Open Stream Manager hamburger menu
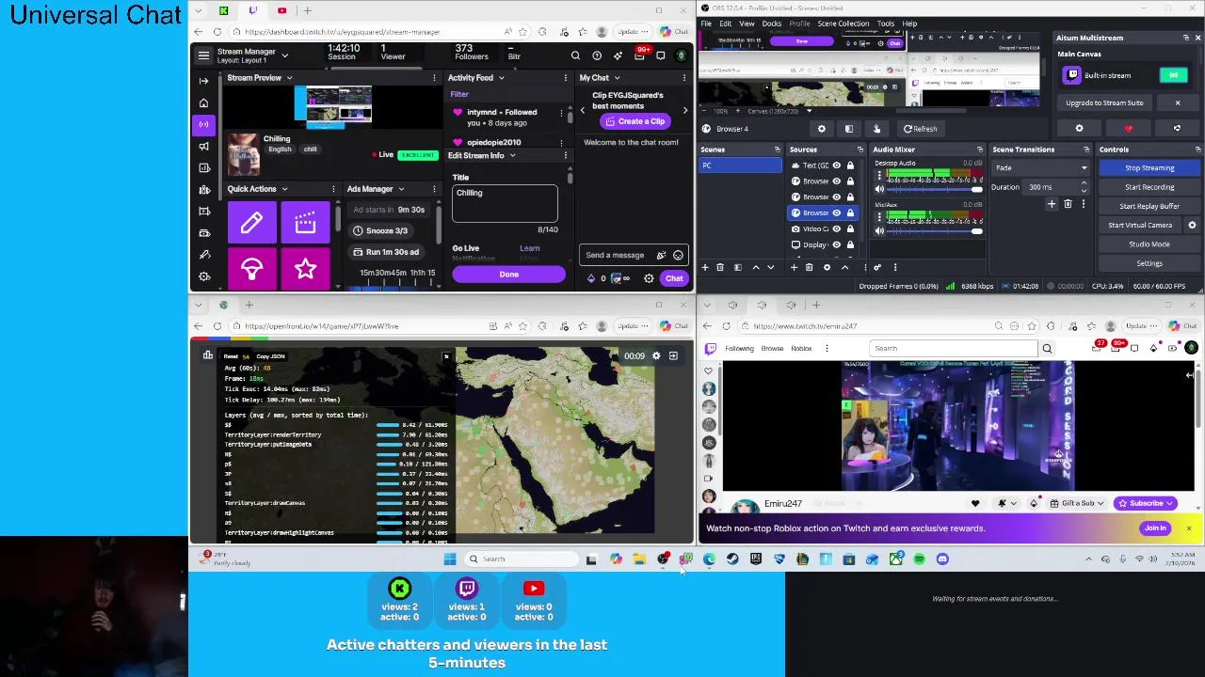 [203, 55]
